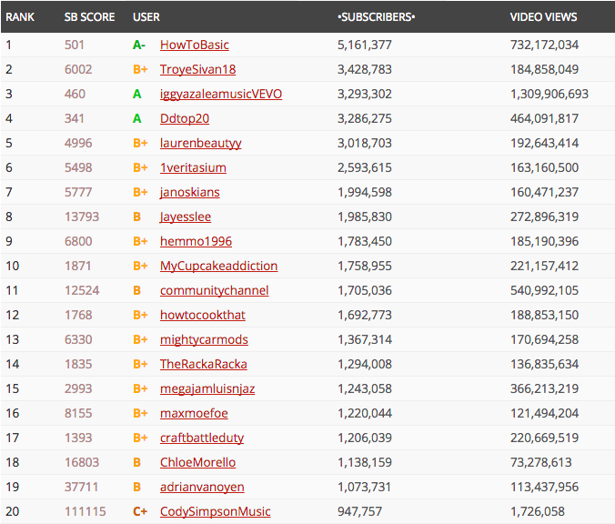Screen dimensions: 615x524
Task: Open the CodySimpsonMusic channel link
Action: coord(215,511)
